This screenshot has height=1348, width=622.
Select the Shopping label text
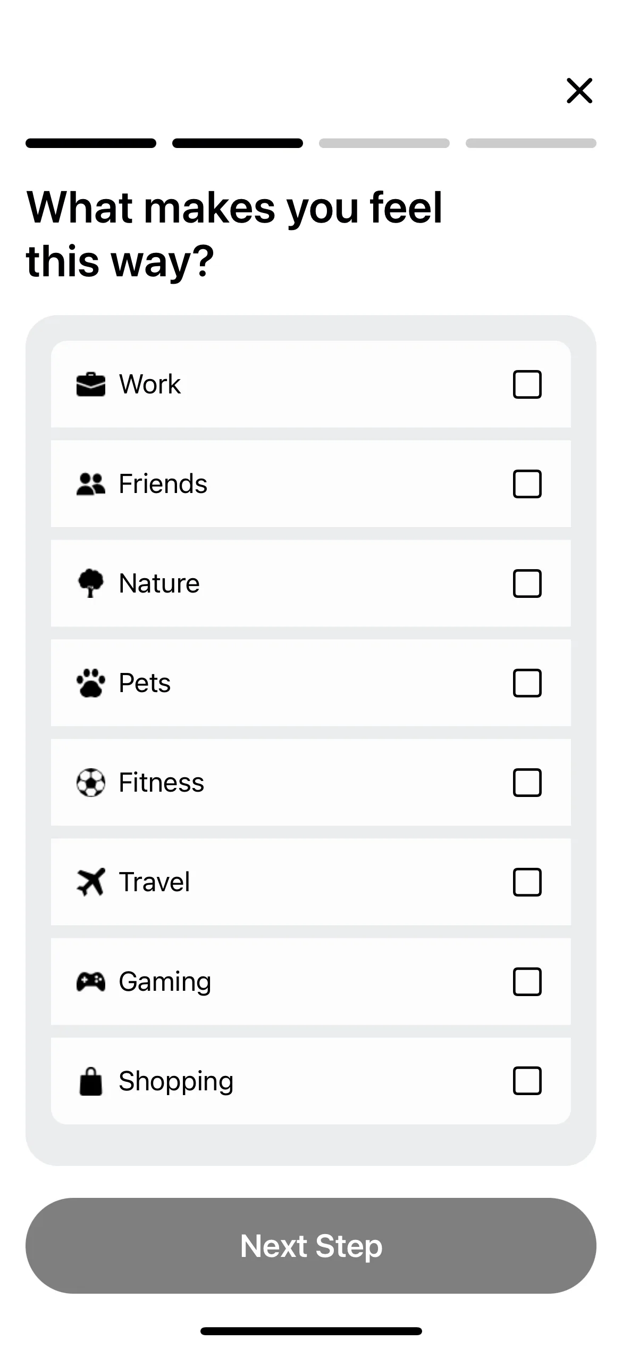176,1082
